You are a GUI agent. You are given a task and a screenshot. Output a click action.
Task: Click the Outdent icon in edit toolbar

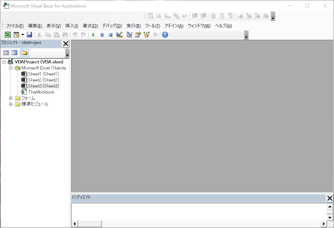[x=203, y=16]
